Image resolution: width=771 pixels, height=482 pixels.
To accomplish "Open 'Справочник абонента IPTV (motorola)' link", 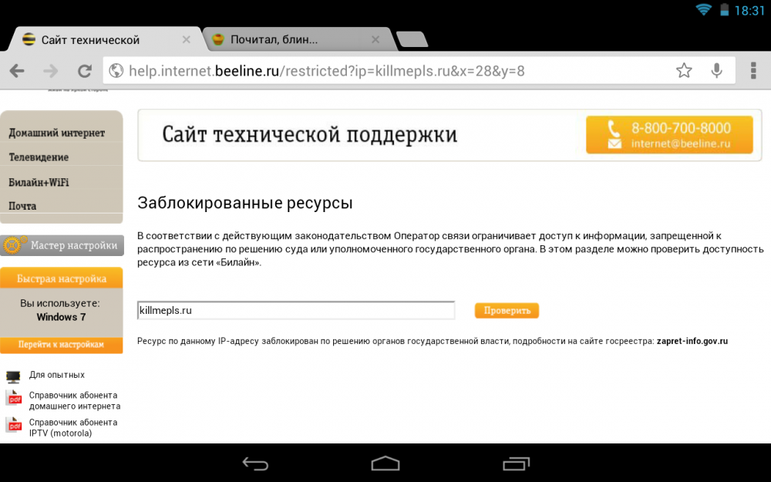I will pos(72,427).
